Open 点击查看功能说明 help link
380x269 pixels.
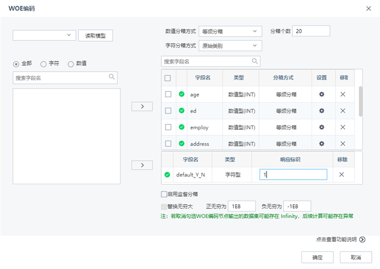coord(337,240)
